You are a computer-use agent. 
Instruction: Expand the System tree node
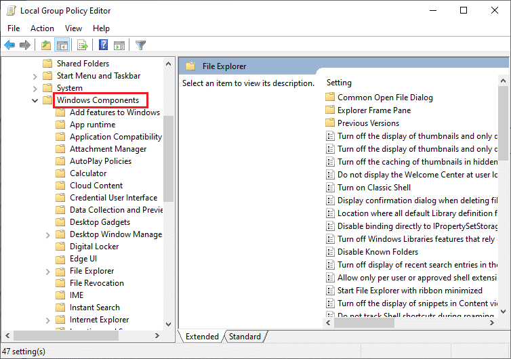click(35, 89)
